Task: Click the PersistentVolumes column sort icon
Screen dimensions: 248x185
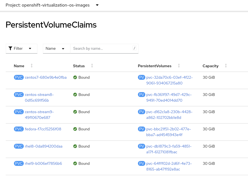Action: click(179, 66)
